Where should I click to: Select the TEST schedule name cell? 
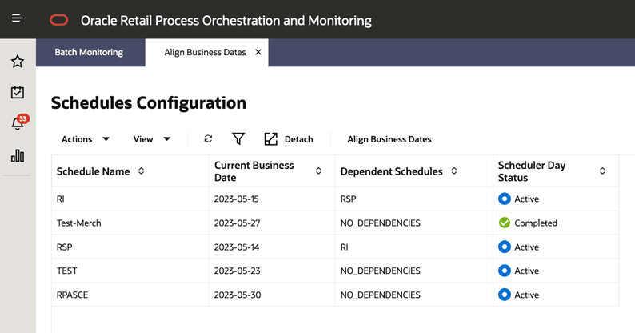tap(130, 271)
